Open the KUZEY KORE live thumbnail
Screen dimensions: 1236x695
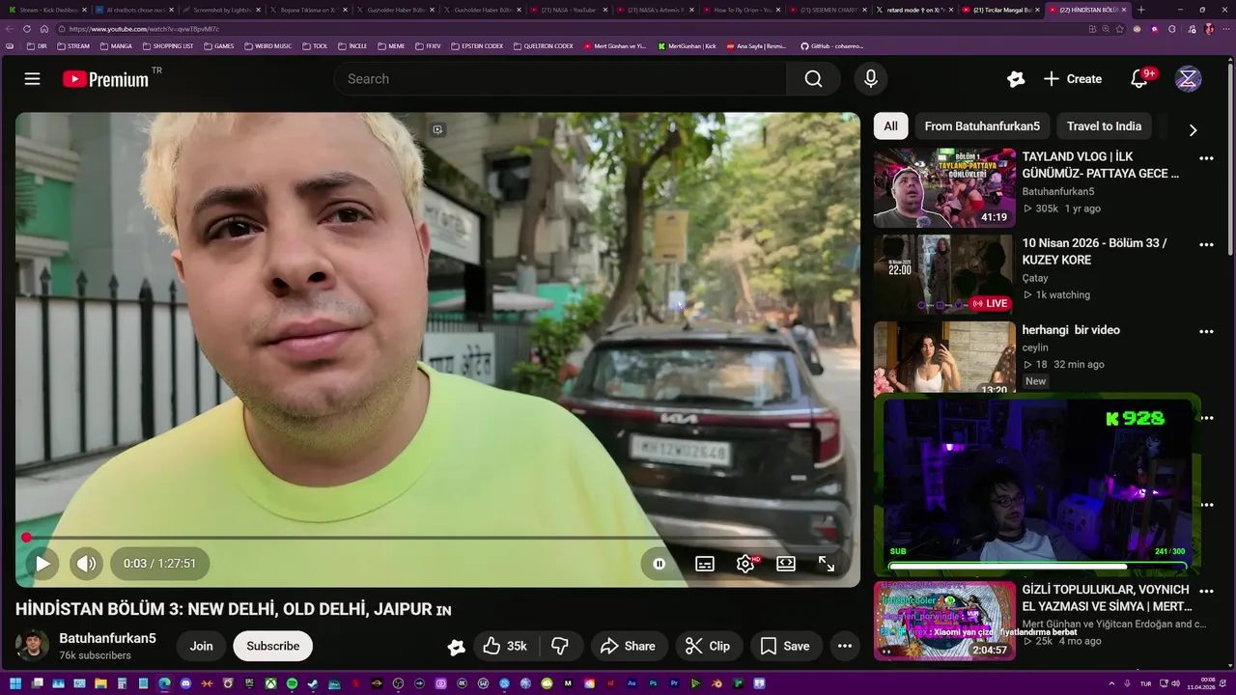(944, 274)
